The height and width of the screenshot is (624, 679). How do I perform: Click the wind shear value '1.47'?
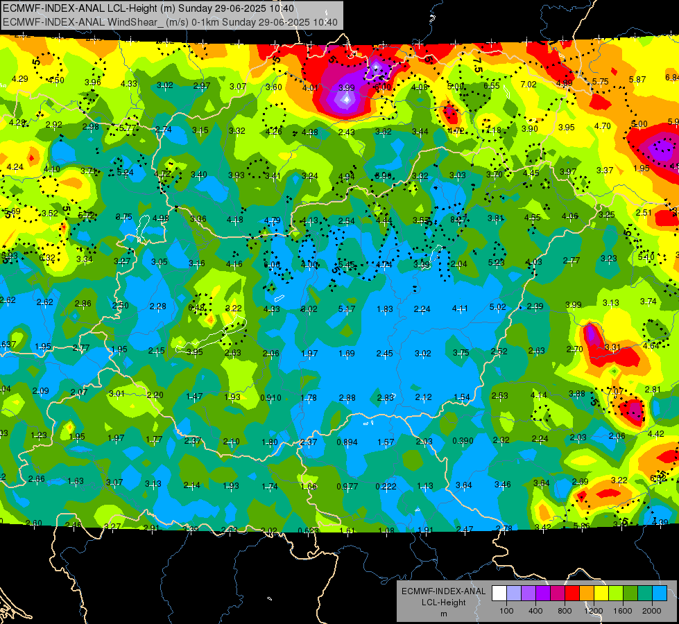click(194, 396)
